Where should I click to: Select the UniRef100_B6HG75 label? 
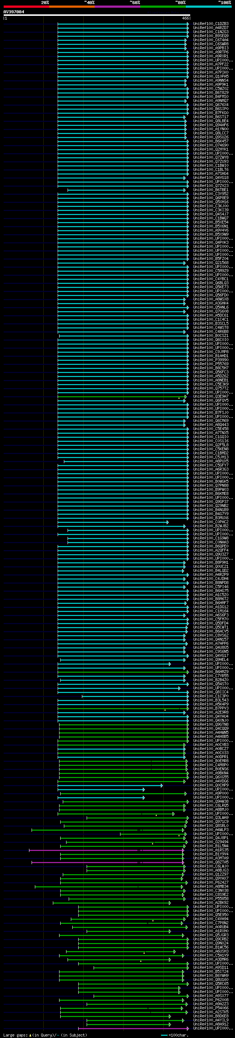pos(211,591)
